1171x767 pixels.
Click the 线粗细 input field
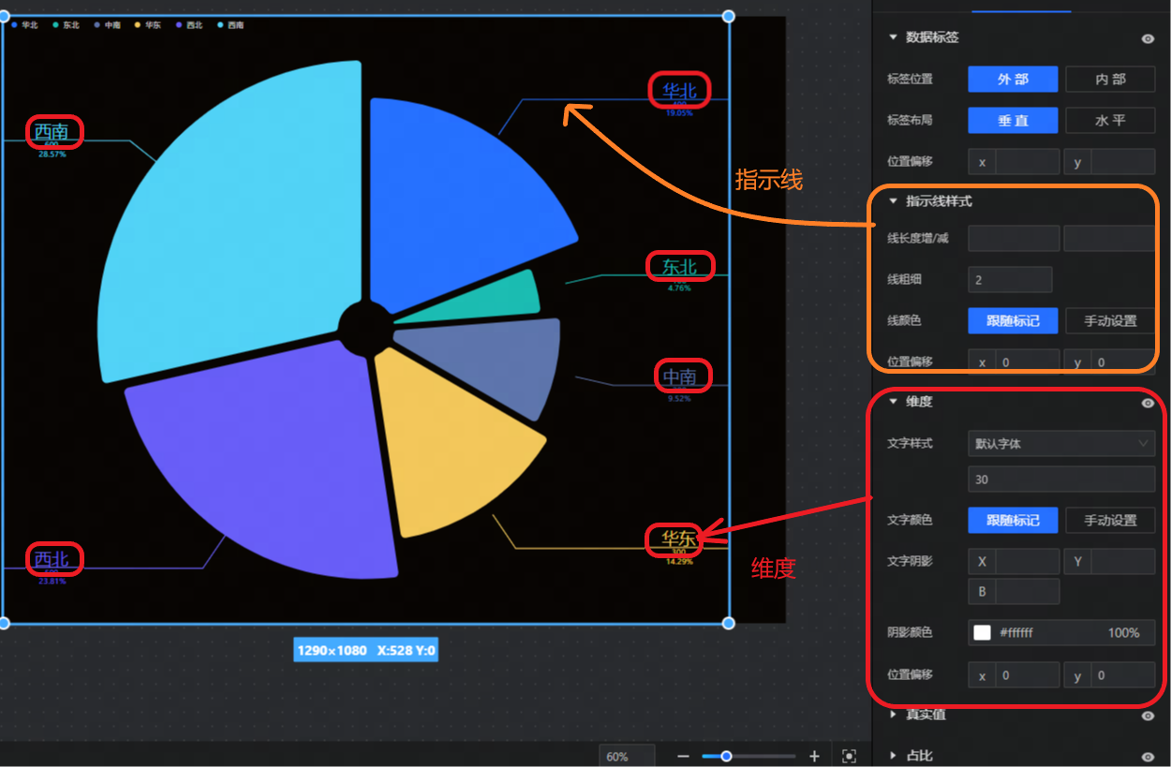[x=1009, y=280]
